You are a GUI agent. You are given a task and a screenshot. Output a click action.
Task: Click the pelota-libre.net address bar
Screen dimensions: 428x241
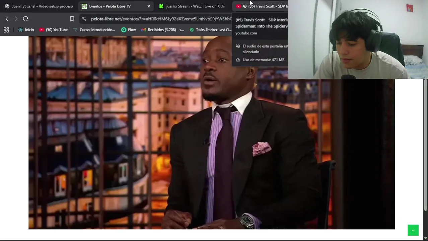click(161, 19)
